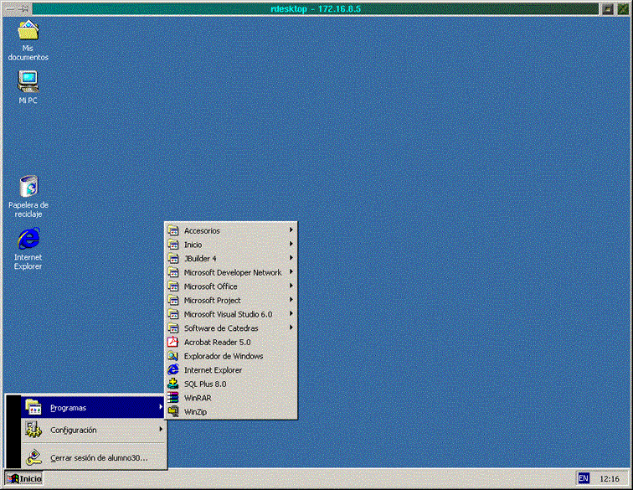Expand the Accesorios submenu arrow
633x490 pixels.
pyautogui.click(x=291, y=230)
